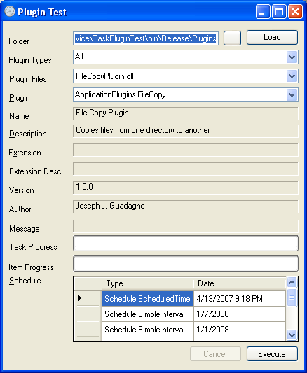307x373 pixels.
Task: Expand the Plugin dropdown showing ApplicationPlugins.FileCopy
Action: coord(292,95)
